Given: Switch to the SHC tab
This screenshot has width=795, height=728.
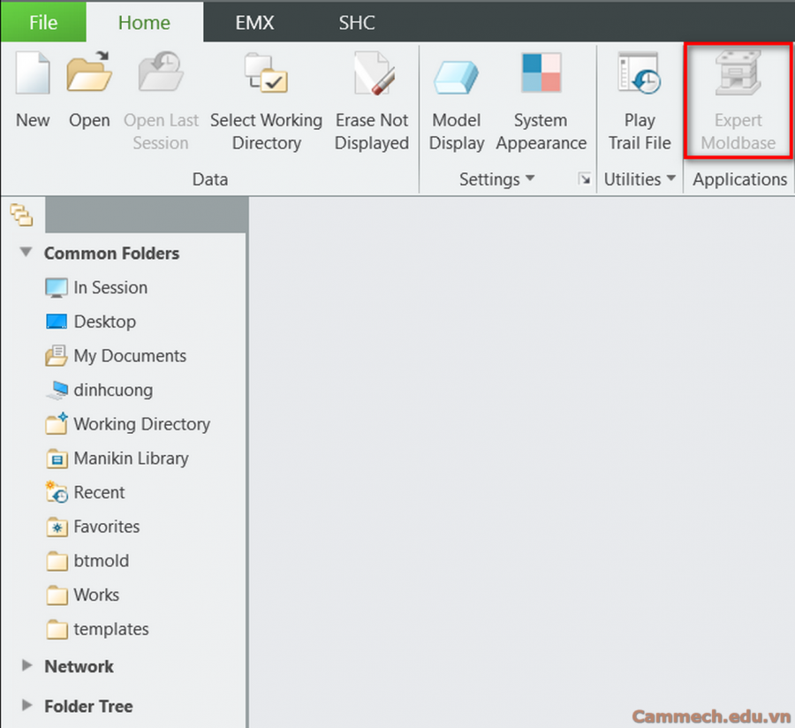Looking at the screenshot, I should pos(357,22).
